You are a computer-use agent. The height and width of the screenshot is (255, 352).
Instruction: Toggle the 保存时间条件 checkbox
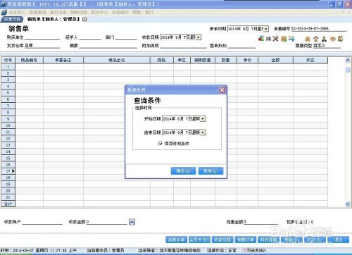[161, 144]
